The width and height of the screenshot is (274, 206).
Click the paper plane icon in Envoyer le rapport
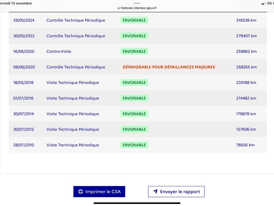(x=155, y=191)
